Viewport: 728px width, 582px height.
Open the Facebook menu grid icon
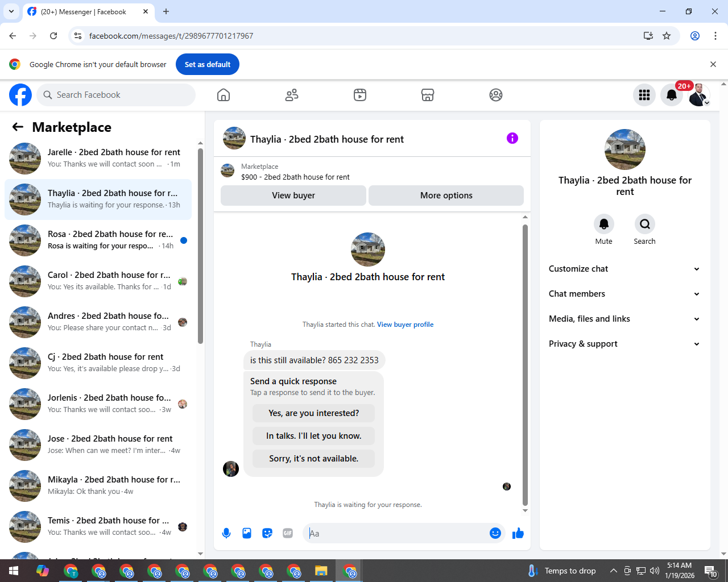[644, 95]
